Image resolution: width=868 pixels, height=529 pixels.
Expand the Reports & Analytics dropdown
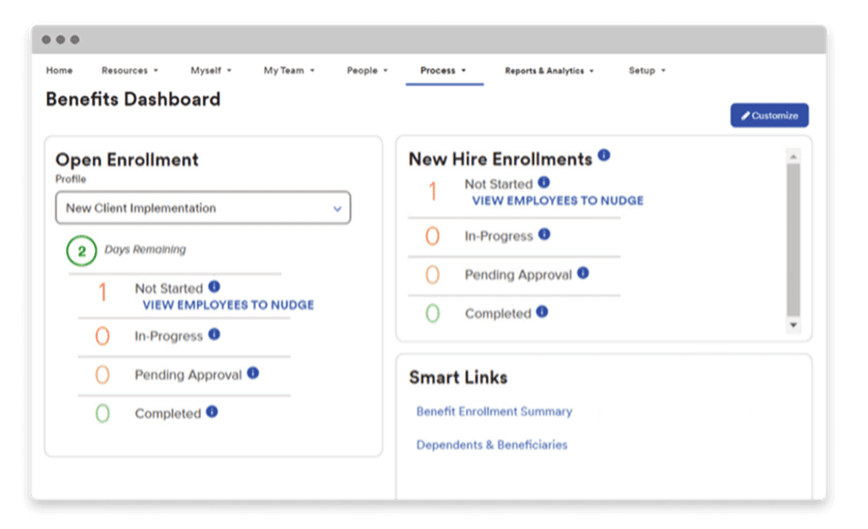tap(549, 70)
